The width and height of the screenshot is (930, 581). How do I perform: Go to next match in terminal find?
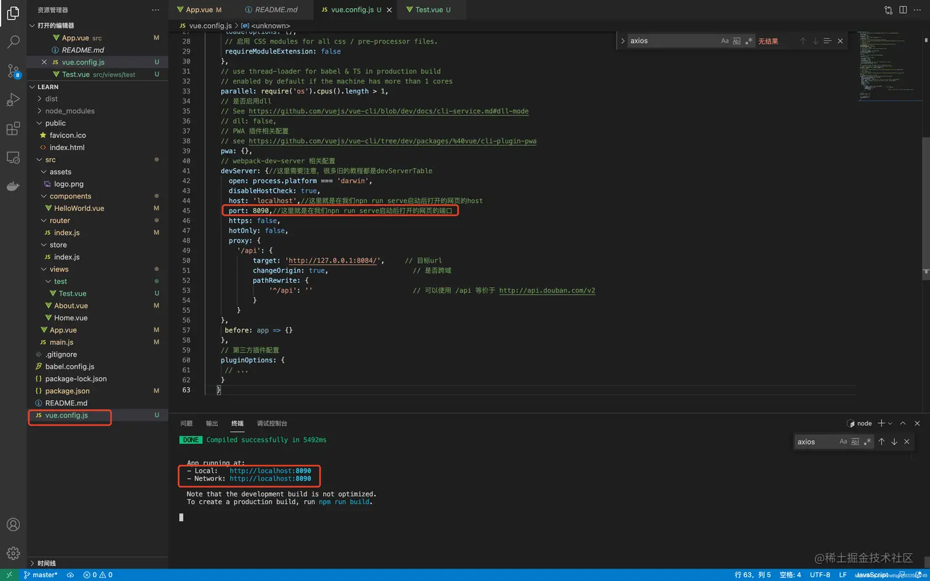pyautogui.click(x=894, y=441)
